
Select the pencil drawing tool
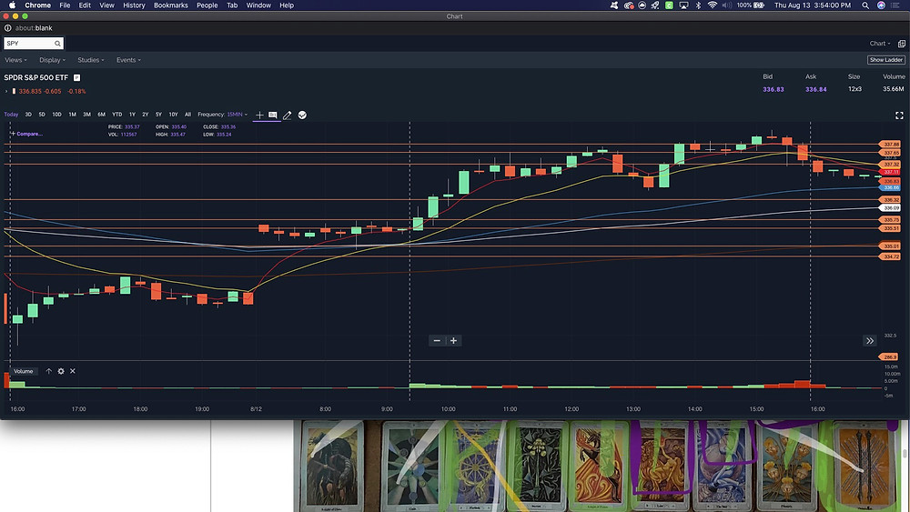click(x=288, y=115)
